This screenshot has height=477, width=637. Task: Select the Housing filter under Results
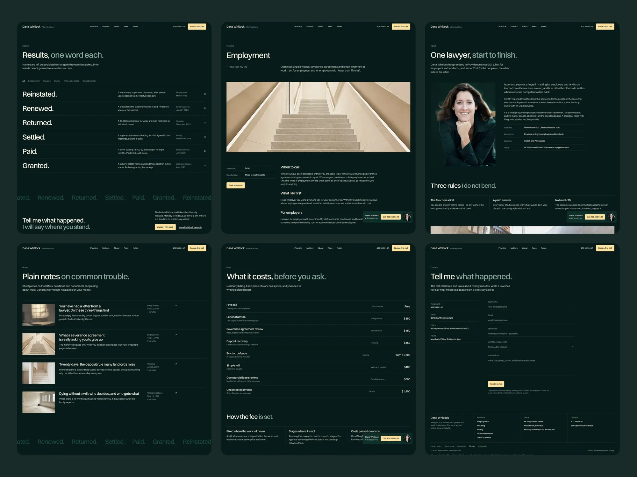point(47,81)
